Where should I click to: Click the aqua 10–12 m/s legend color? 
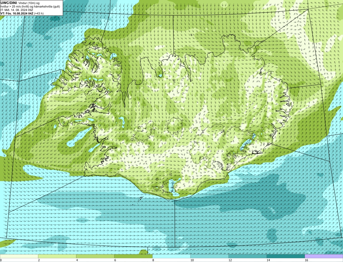[210, 256]
